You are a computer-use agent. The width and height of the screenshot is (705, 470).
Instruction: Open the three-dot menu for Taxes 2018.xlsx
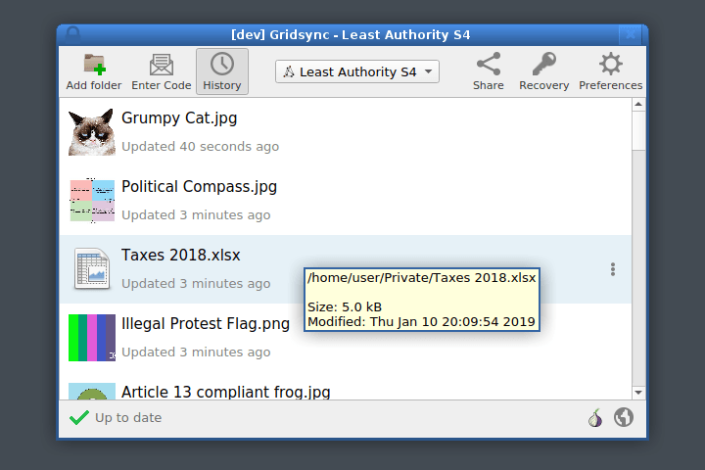click(x=613, y=269)
